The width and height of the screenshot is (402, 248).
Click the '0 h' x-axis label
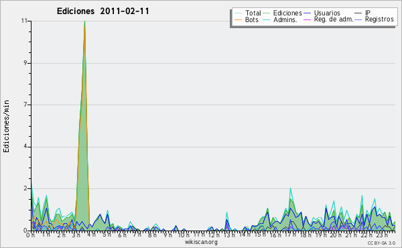[31, 235]
